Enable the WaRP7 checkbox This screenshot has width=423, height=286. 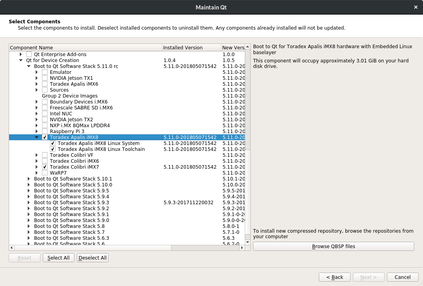point(45,173)
